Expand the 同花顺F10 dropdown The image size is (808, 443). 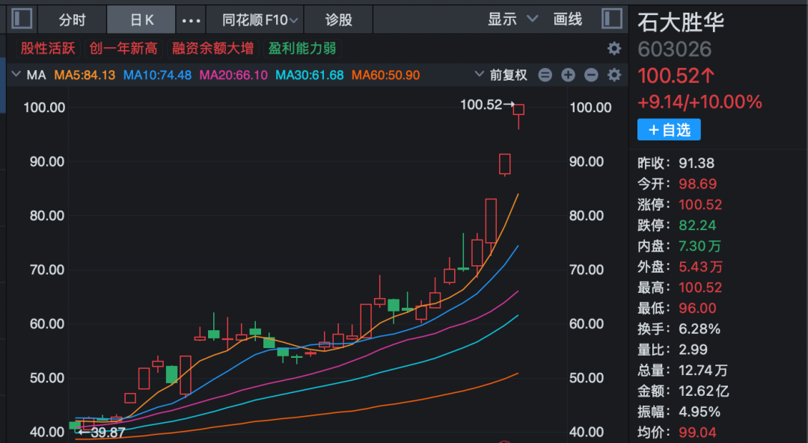261,20
